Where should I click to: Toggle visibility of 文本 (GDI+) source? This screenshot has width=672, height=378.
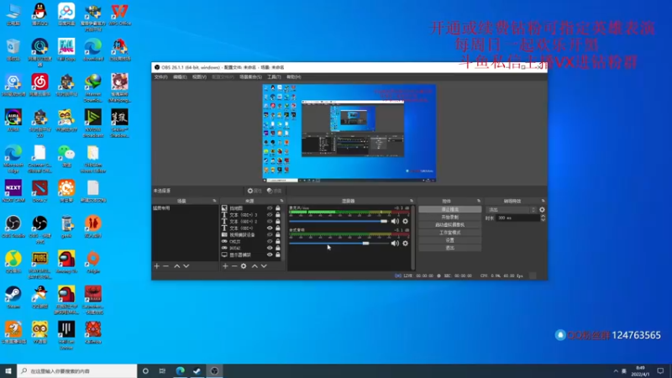pos(270,228)
